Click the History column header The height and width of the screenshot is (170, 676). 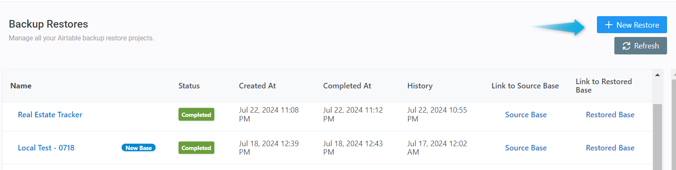[420, 86]
